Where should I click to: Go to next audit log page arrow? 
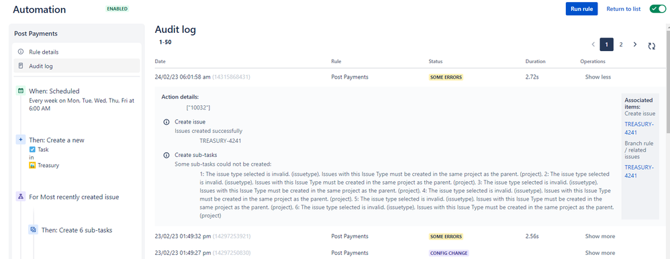(x=635, y=44)
